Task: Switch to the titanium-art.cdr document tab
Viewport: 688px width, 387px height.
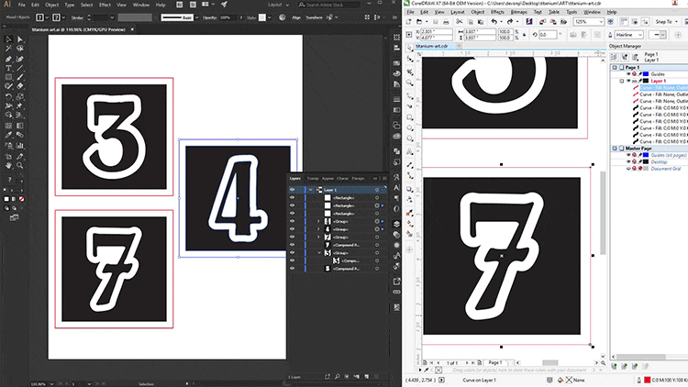Action: coord(432,46)
